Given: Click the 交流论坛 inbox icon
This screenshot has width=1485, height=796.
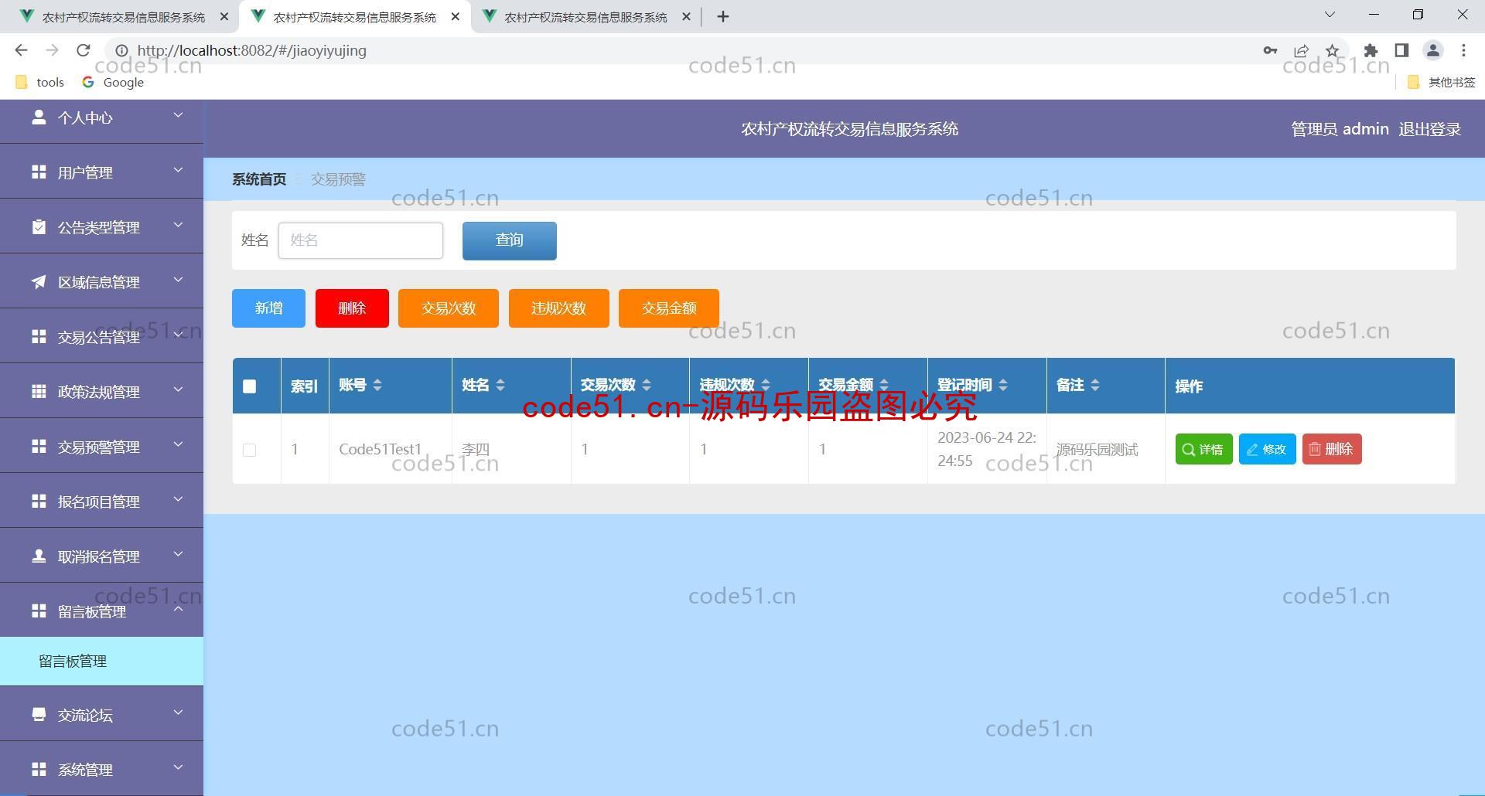Looking at the screenshot, I should (x=39, y=714).
